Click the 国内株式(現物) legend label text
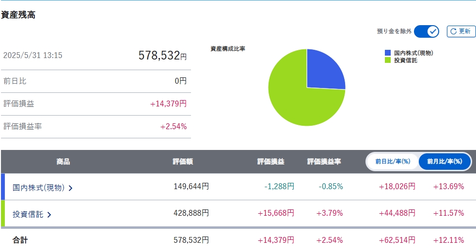Image resolution: width=476 pixels, height=252 pixels. pos(413,53)
